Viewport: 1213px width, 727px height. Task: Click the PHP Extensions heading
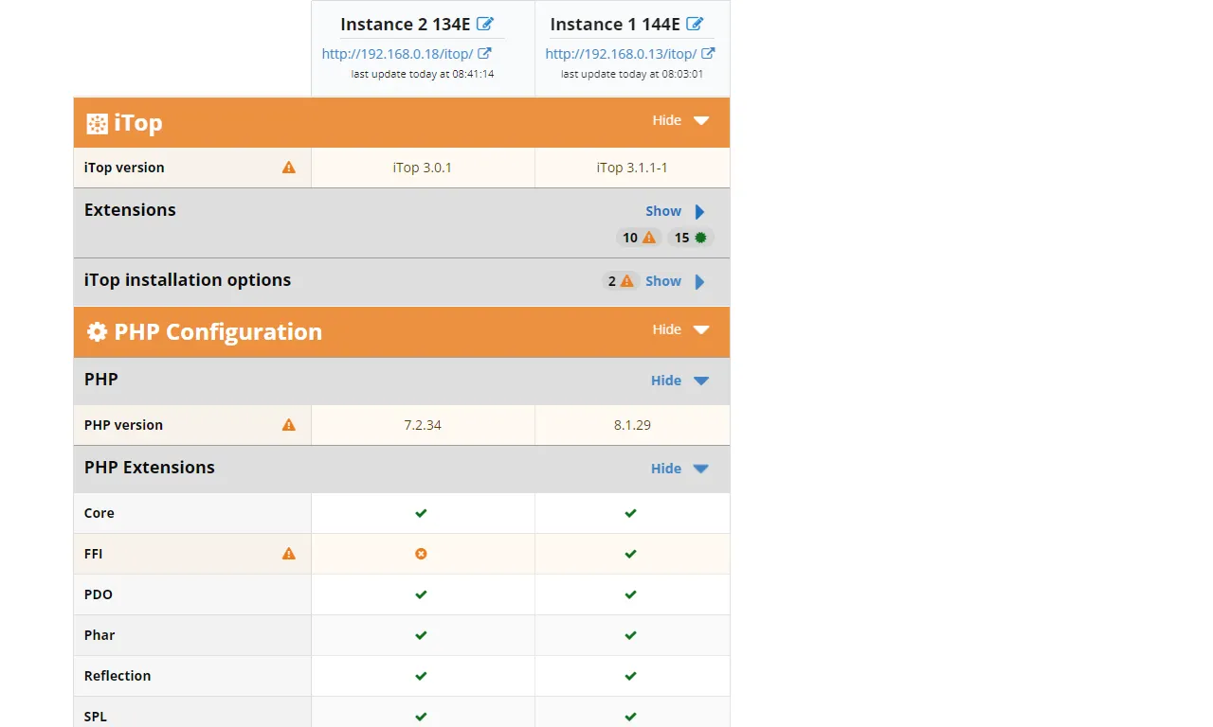pyautogui.click(x=150, y=468)
